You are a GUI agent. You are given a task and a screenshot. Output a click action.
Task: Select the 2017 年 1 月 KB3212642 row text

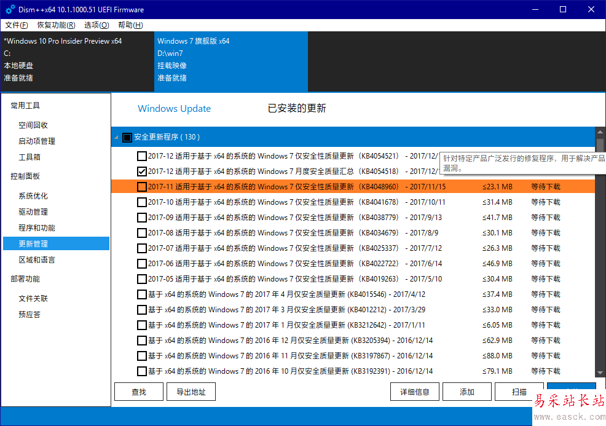pyautogui.click(x=287, y=325)
